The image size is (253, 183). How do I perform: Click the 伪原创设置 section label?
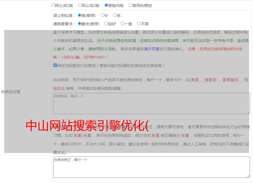(11, 92)
